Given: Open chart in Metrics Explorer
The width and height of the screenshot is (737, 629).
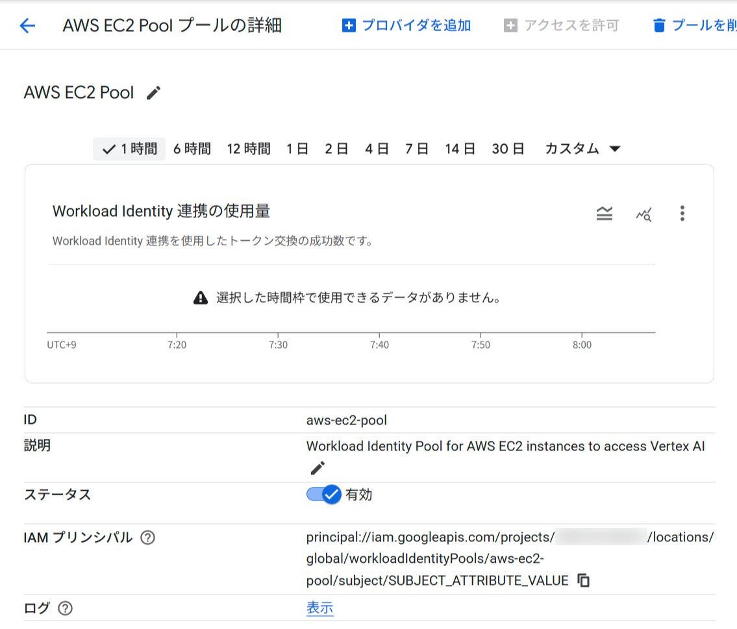Looking at the screenshot, I should 643,214.
